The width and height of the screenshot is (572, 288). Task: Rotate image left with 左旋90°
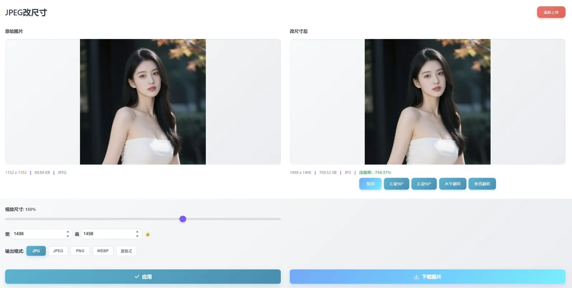click(x=396, y=184)
